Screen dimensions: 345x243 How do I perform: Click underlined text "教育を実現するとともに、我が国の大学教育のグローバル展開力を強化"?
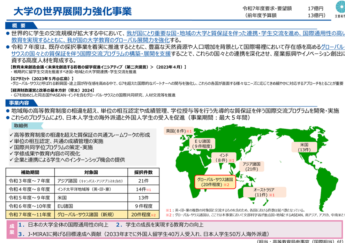click(x=90, y=40)
